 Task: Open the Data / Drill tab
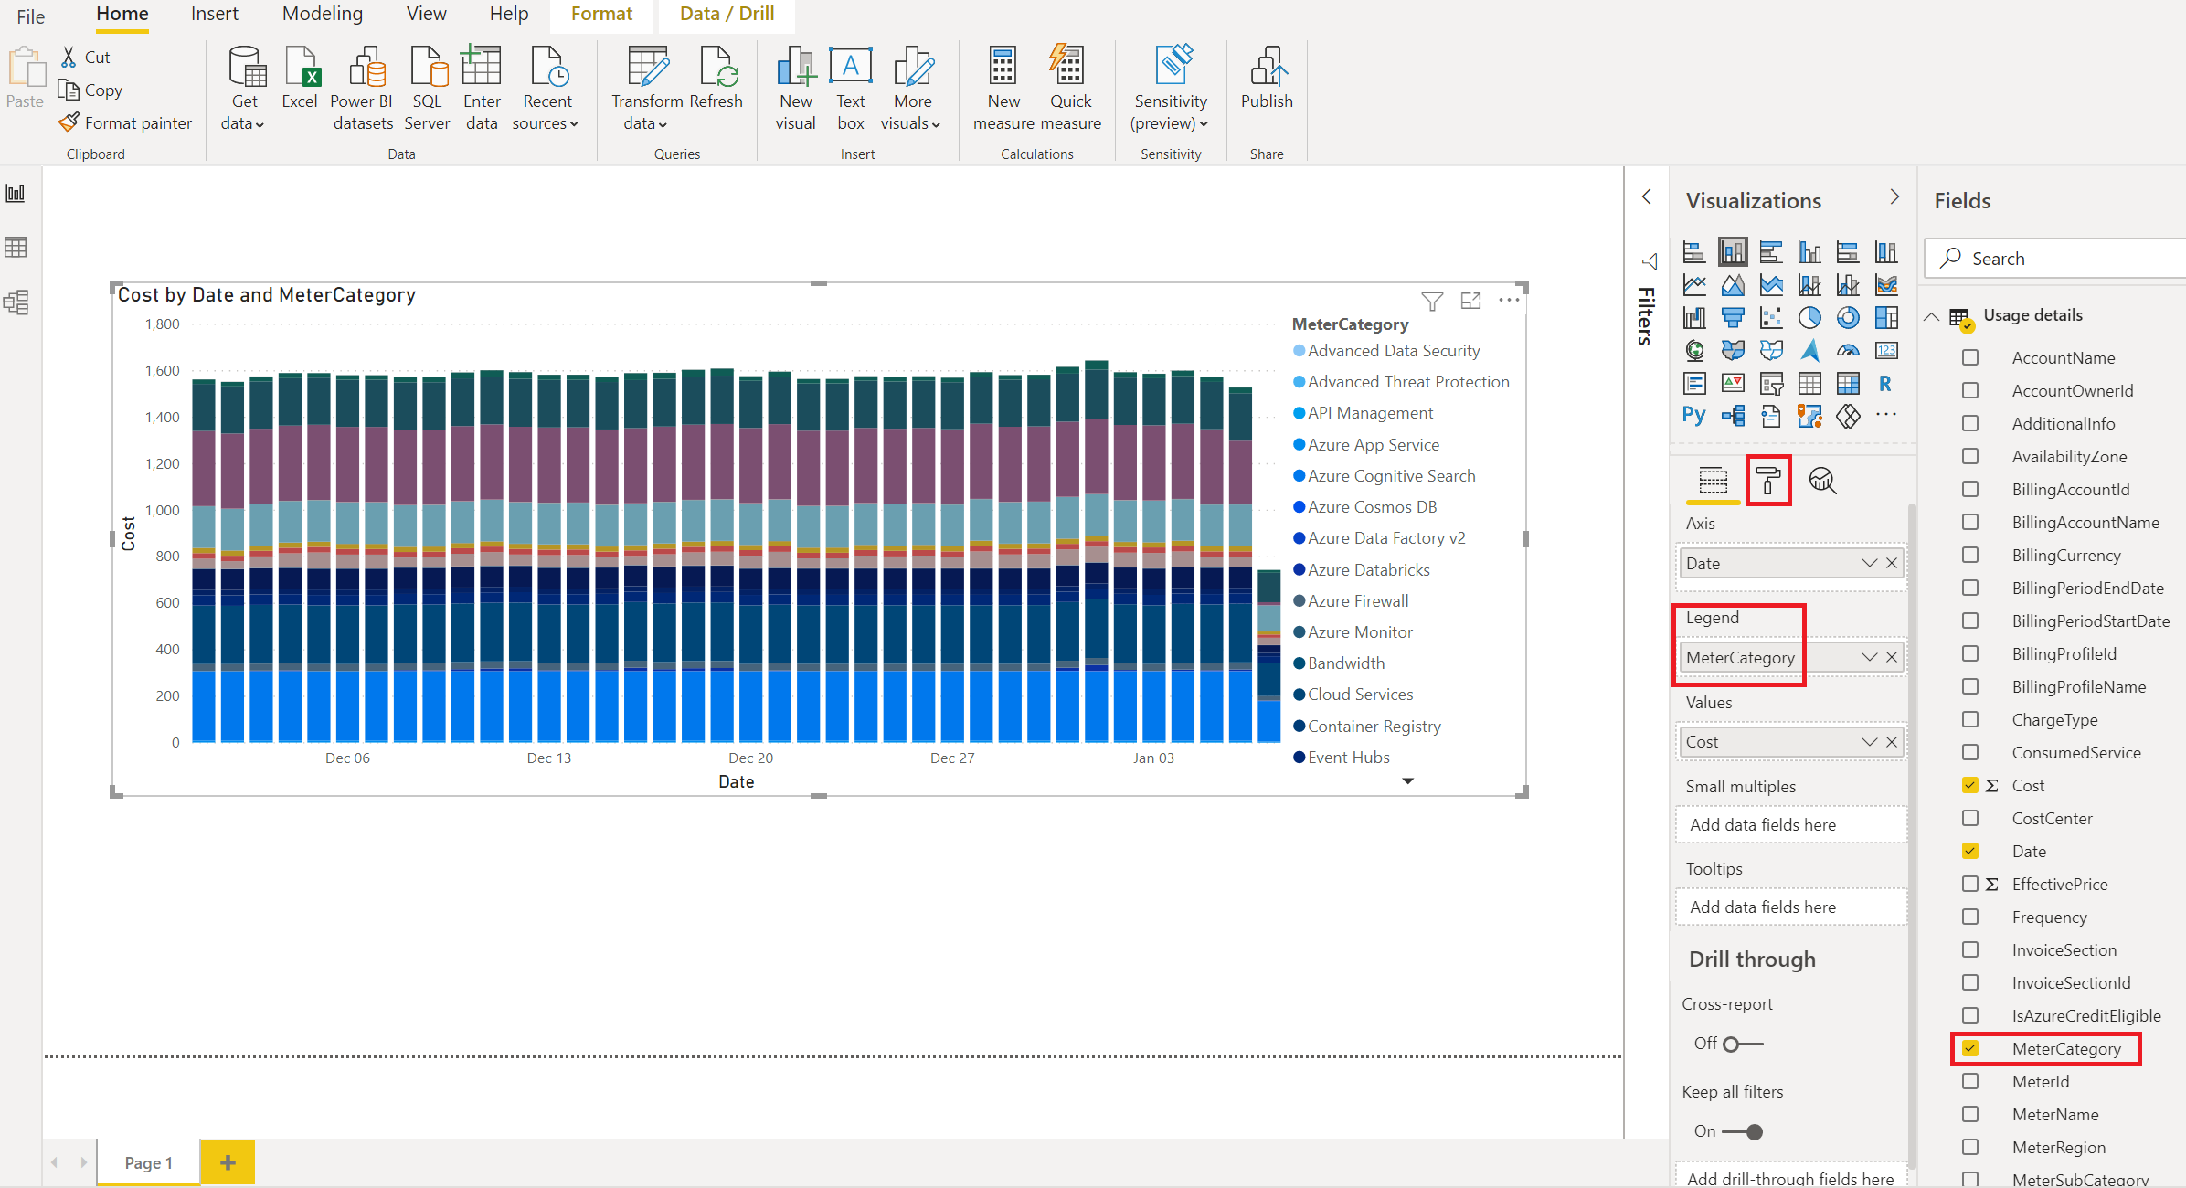[x=727, y=14]
